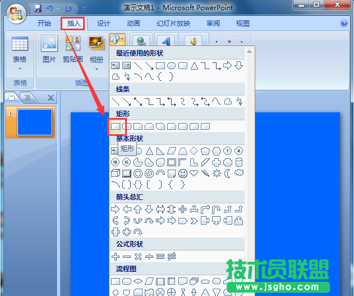354x296 pixels.
Task: Select the pentagon basic shape
Action: (205, 151)
